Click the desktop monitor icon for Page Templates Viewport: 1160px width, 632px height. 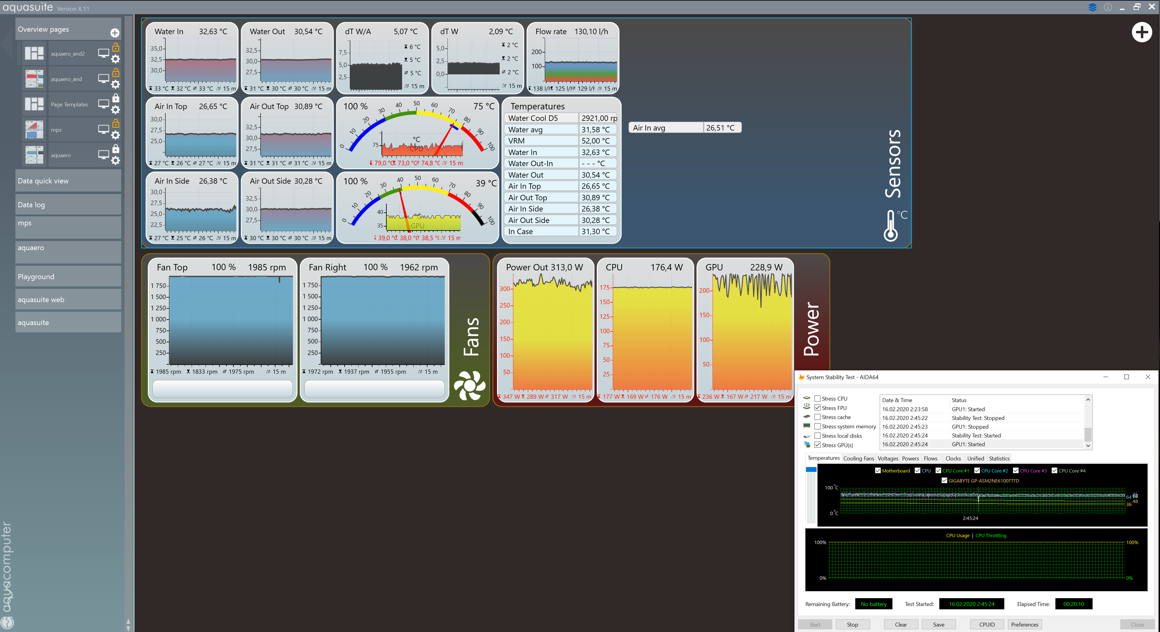coord(103,104)
